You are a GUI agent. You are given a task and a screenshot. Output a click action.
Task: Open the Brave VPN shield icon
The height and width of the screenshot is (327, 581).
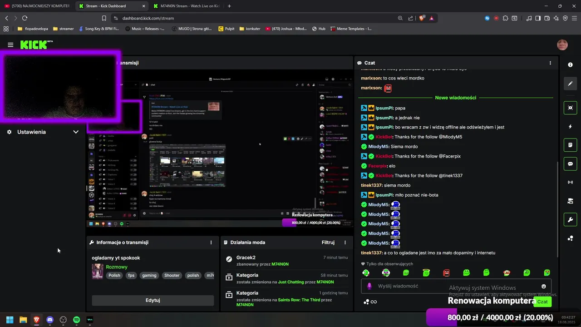[565, 18]
